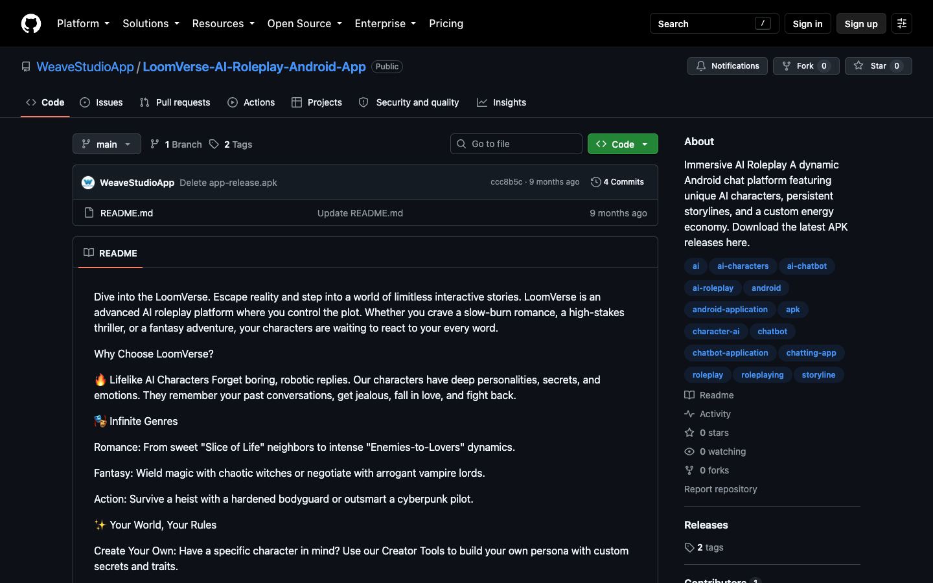The height and width of the screenshot is (583, 933).
Task: Click the appearance settings icon in header
Action: coord(901,23)
